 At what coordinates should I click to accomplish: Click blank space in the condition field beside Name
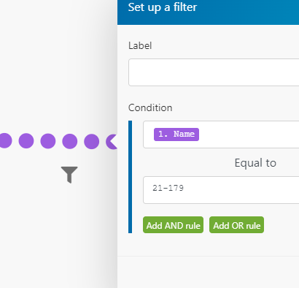coord(248,134)
